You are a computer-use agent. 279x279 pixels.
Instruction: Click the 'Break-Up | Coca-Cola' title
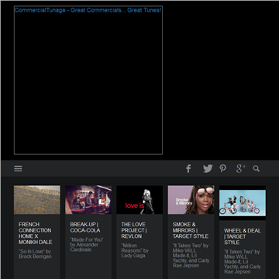tap(85, 227)
